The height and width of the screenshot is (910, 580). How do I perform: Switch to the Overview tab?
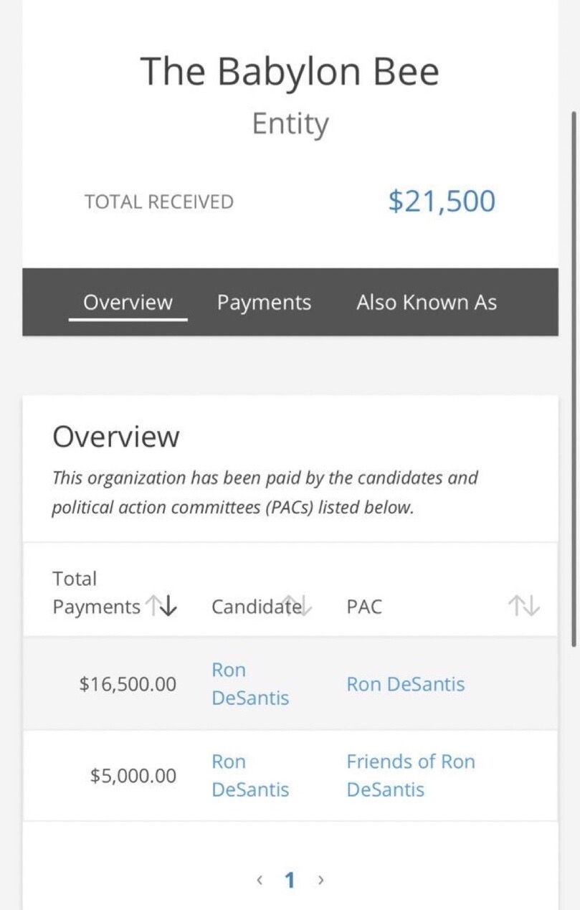pos(128,303)
